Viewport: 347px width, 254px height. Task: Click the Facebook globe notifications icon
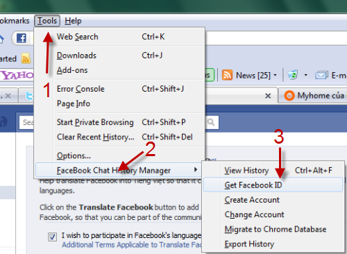pos(3,122)
